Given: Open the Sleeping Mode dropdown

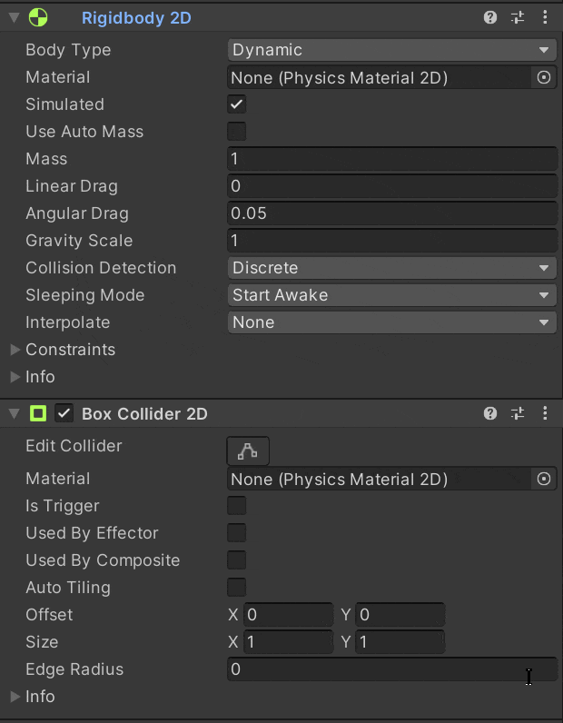Looking at the screenshot, I should tap(391, 295).
